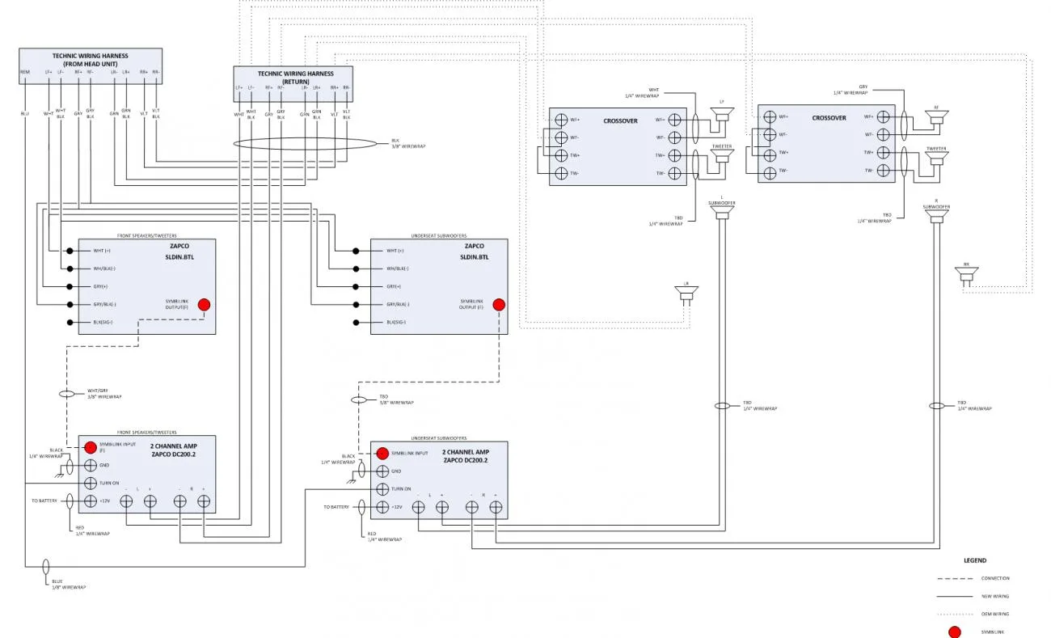Click the L SUBWOOFER speaker symbol
Viewport: 1051px width, 638px height.
coord(723,213)
